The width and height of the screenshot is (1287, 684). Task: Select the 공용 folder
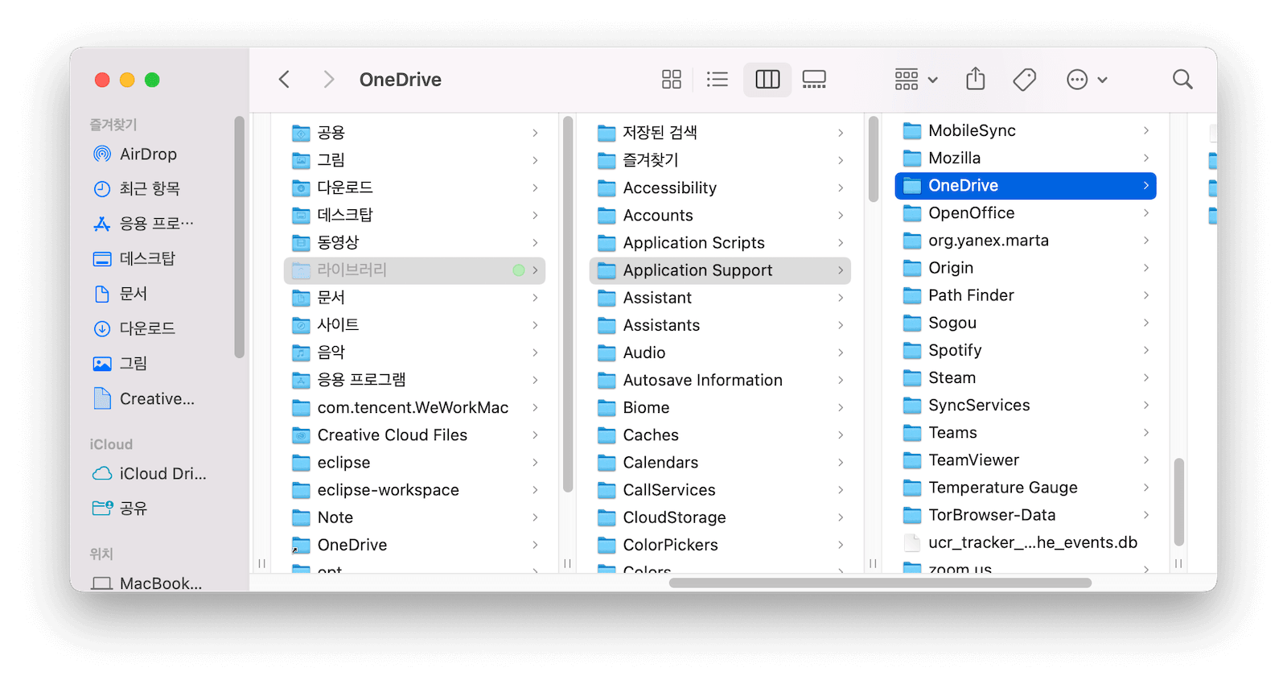414,132
